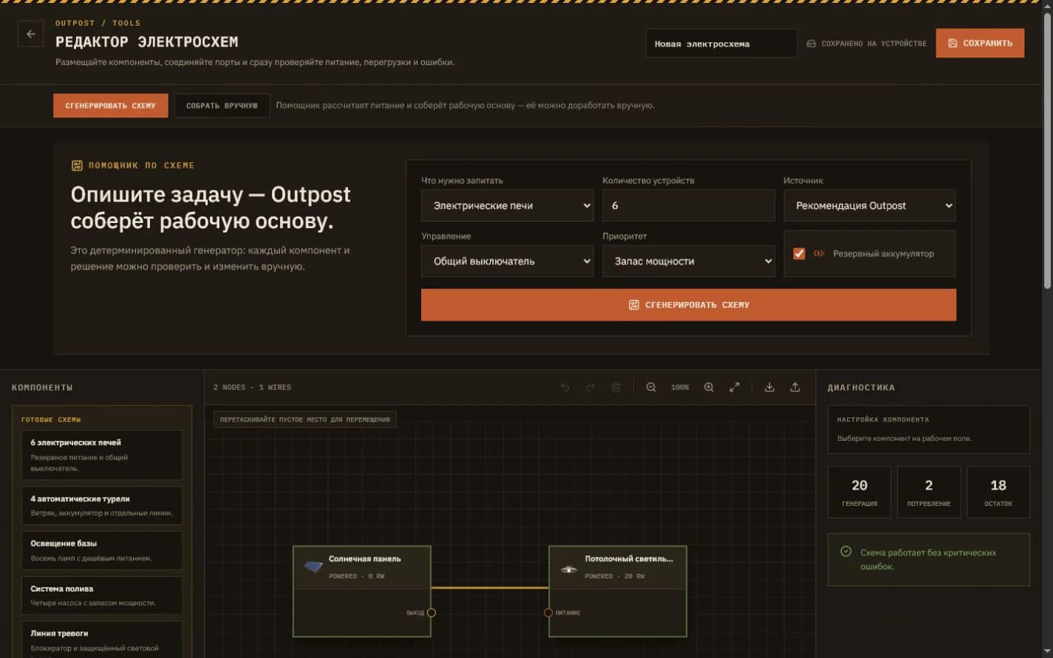Click the upload export icon

pos(795,387)
